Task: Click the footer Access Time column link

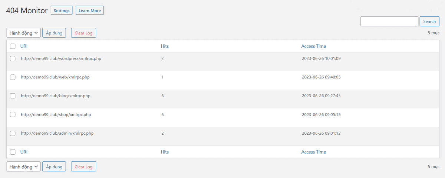Action: click(314, 152)
